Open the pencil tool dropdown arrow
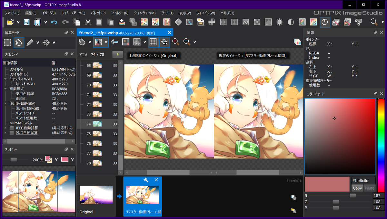 pyautogui.click(x=38, y=43)
